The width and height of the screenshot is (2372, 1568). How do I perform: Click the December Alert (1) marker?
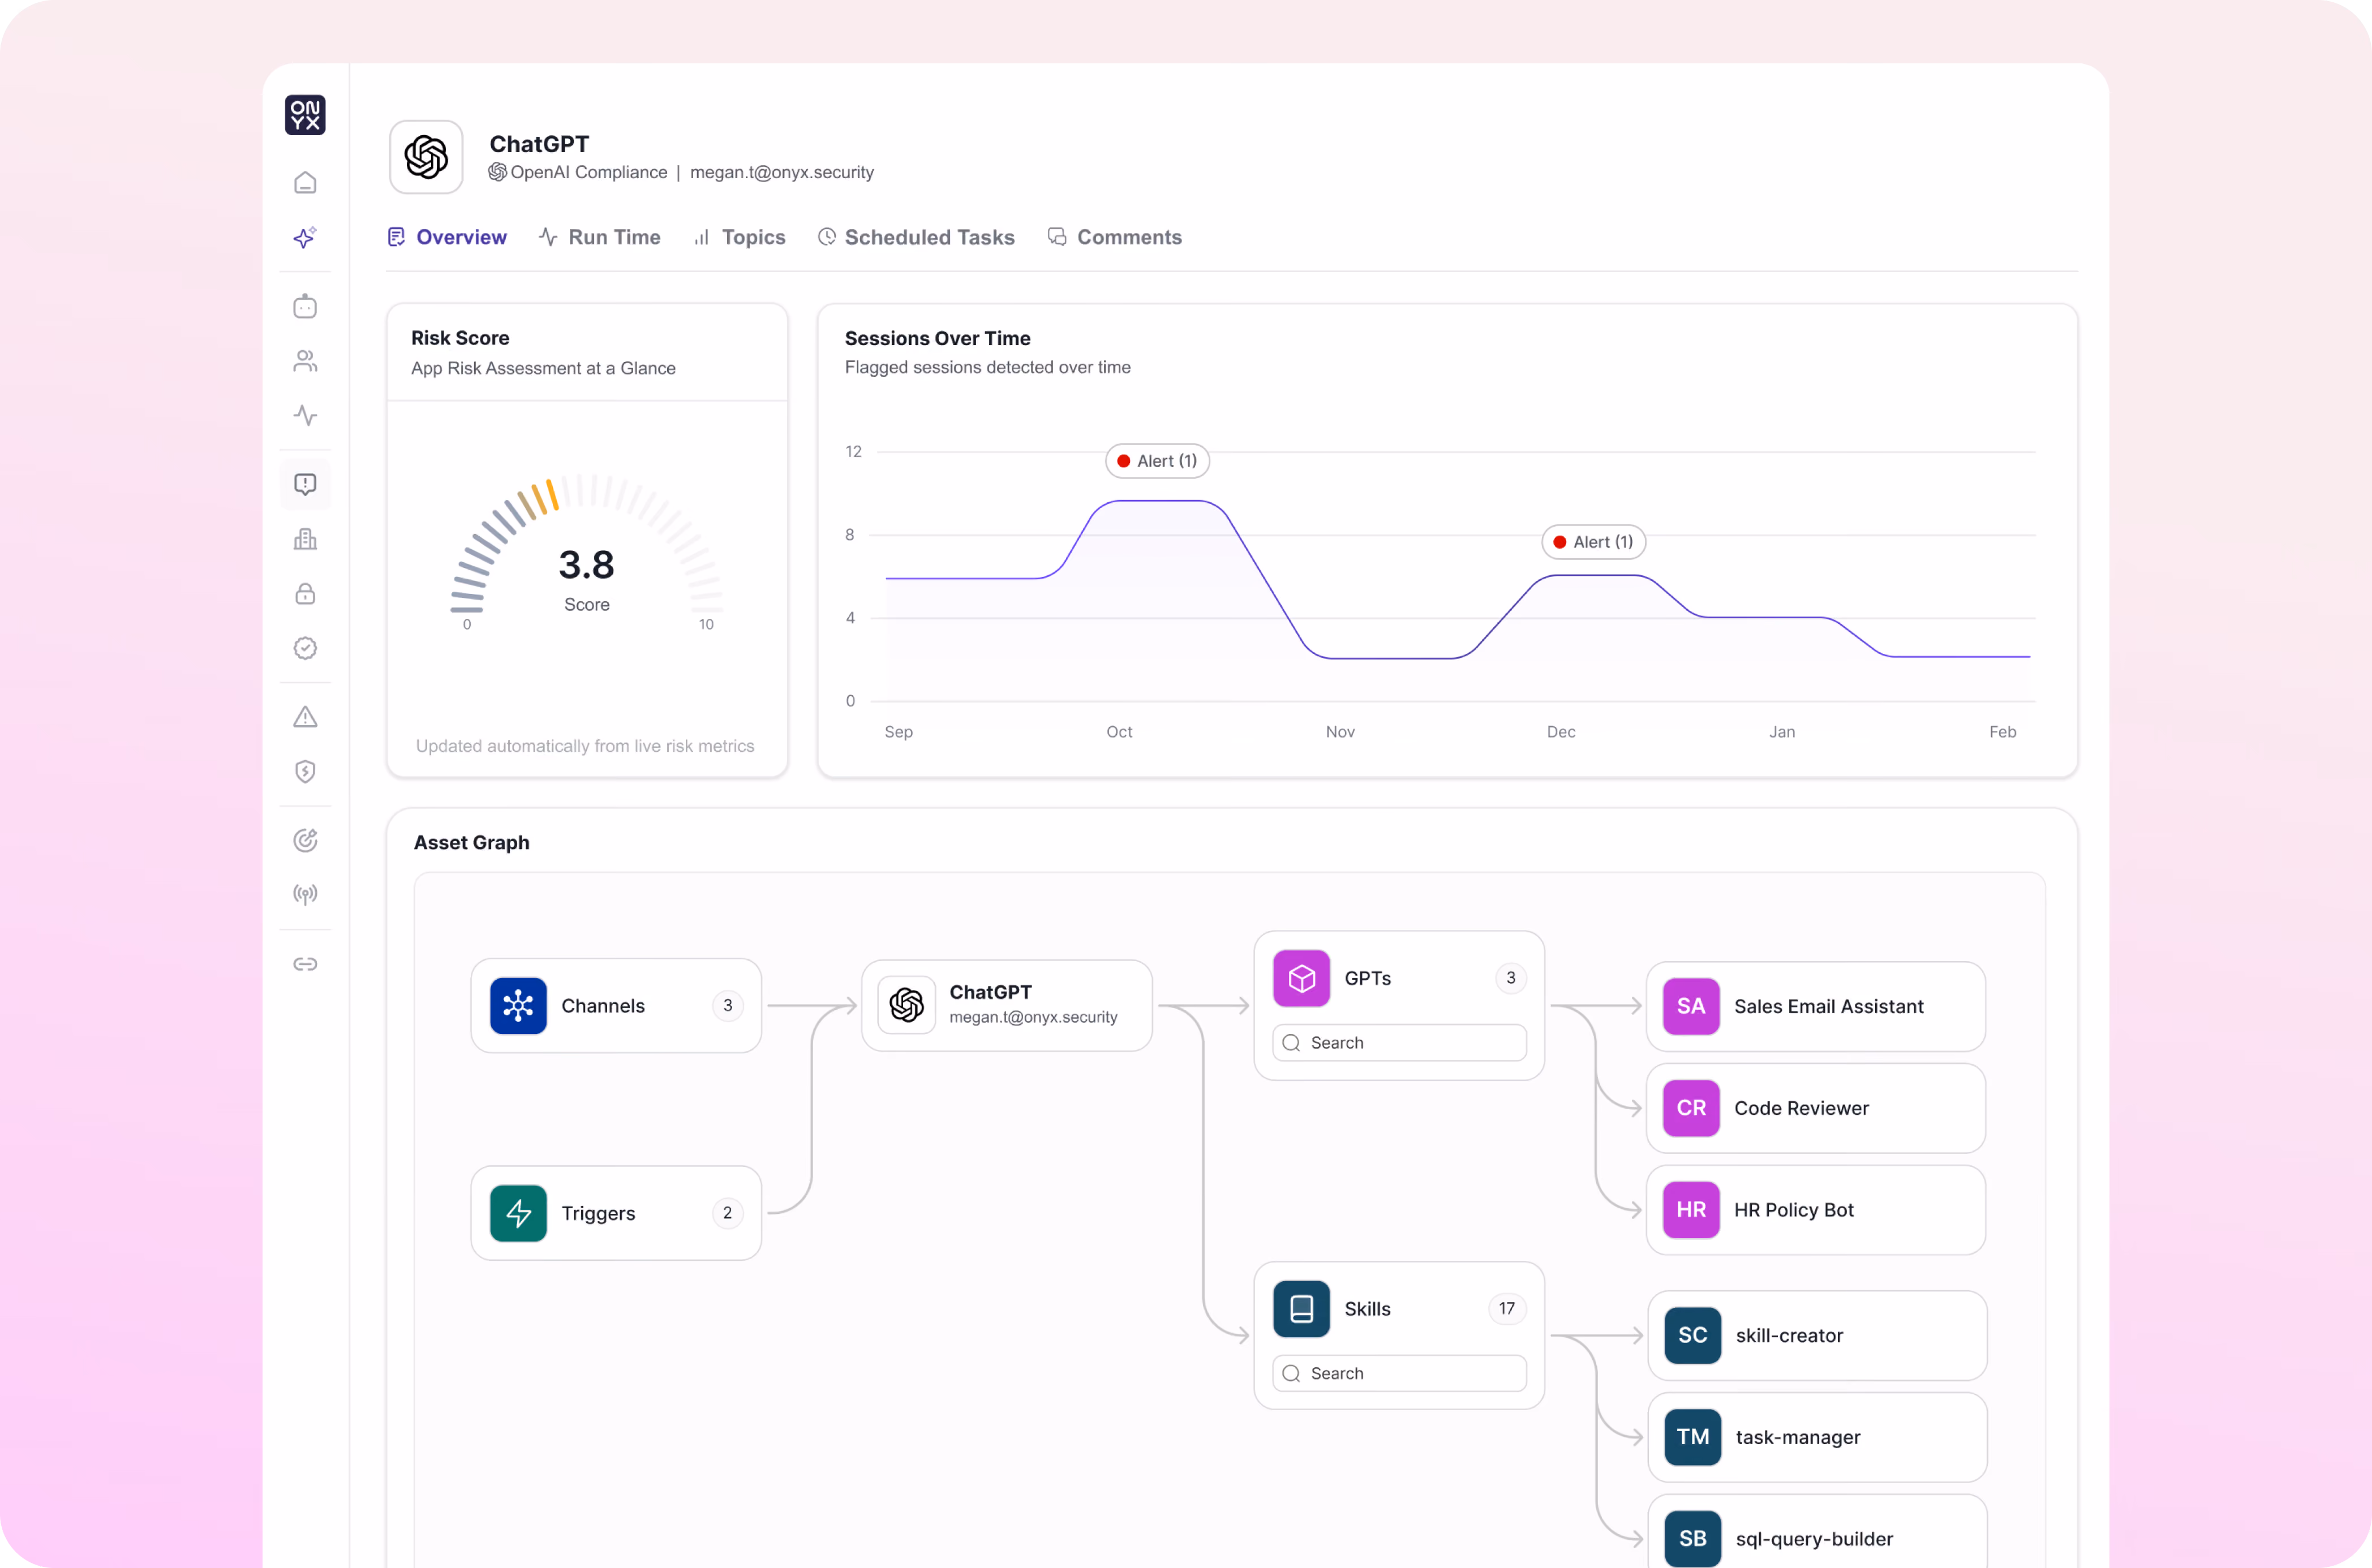click(x=1593, y=542)
